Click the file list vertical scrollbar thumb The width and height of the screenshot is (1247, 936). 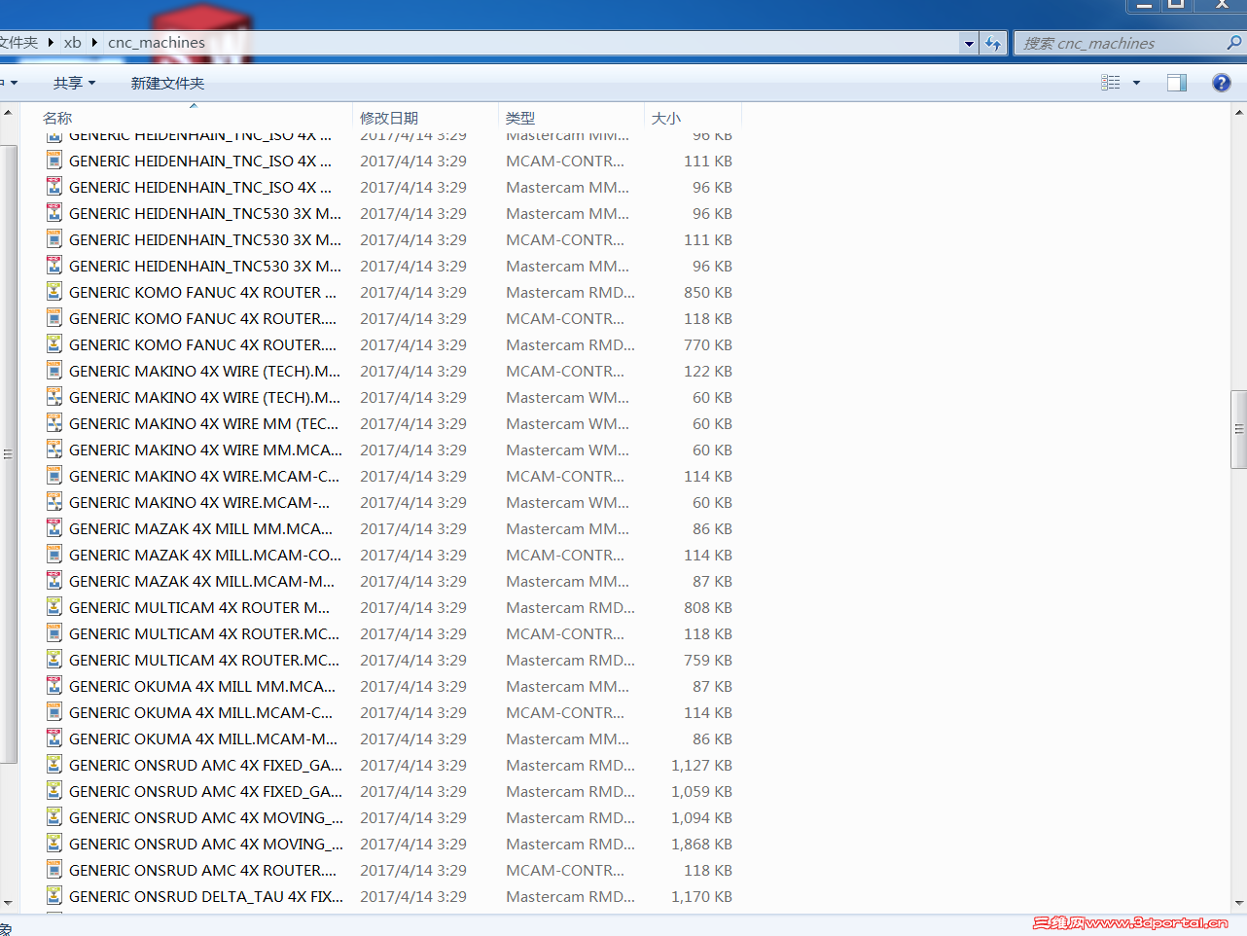point(1238,429)
